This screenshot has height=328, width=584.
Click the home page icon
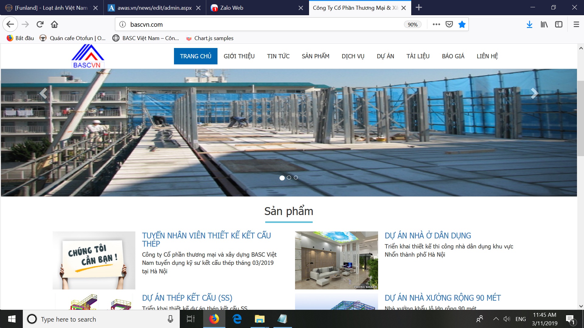pos(54,24)
